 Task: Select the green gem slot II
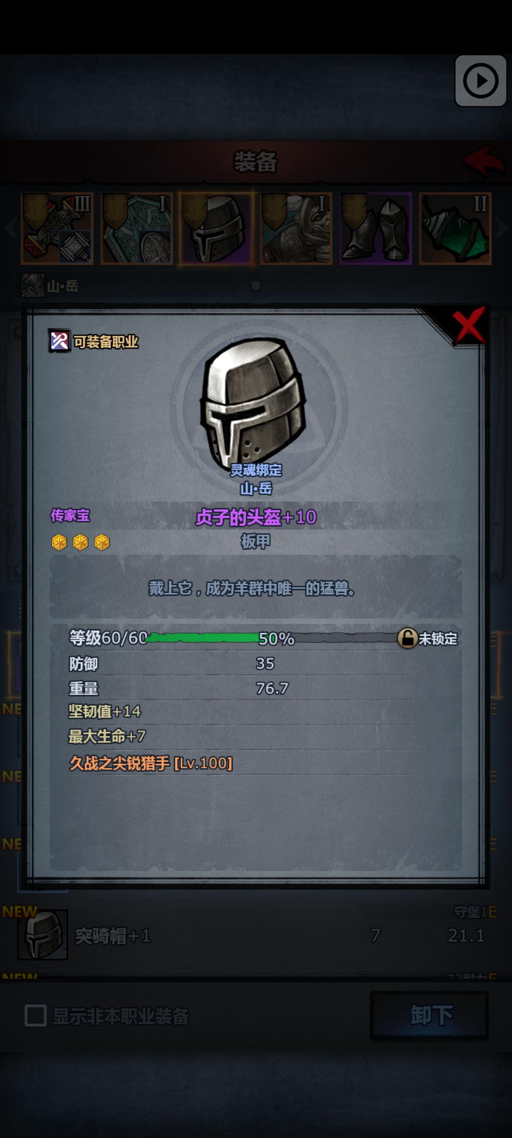455,228
